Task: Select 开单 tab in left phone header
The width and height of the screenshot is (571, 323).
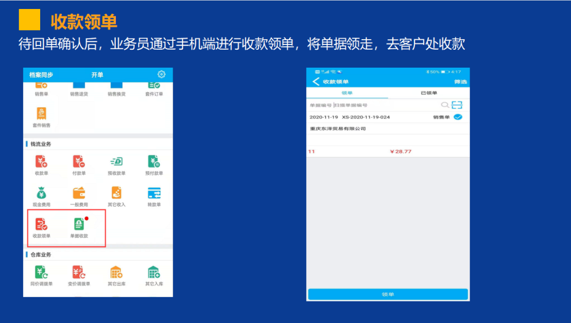Action: 97,75
